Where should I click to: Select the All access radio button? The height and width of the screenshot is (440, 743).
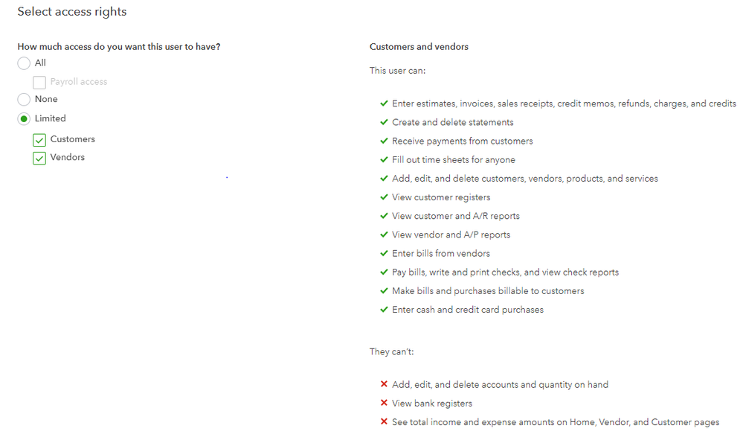[24, 63]
